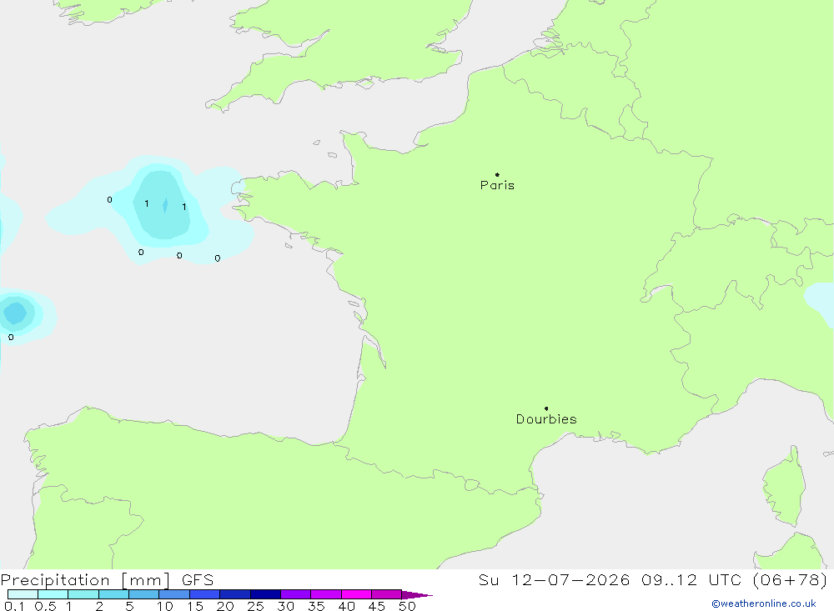Image resolution: width=834 pixels, height=611 pixels.
Task: Click the Paris city label
Action: (497, 185)
